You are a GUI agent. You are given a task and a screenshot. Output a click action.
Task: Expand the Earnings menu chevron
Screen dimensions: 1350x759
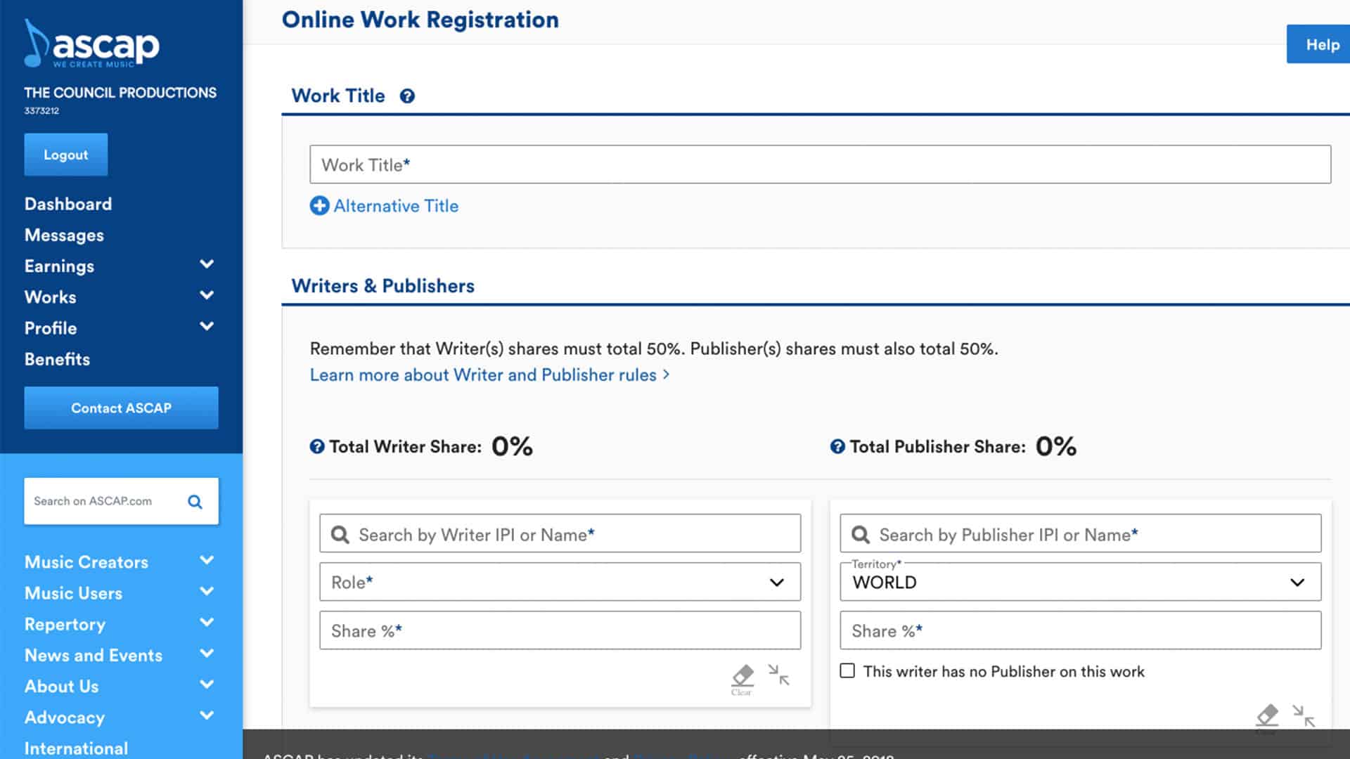coord(207,265)
